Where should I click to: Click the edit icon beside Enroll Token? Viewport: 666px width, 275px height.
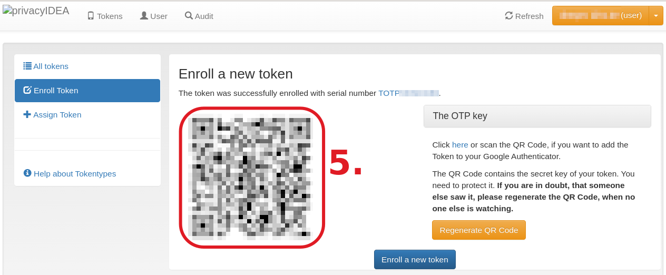27,90
